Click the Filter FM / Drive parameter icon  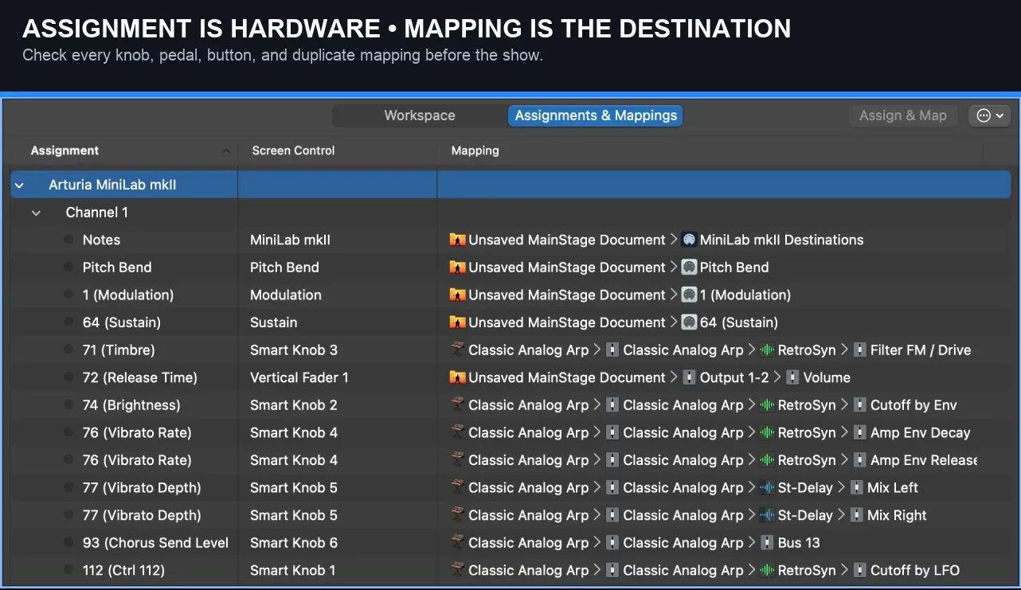(x=859, y=350)
